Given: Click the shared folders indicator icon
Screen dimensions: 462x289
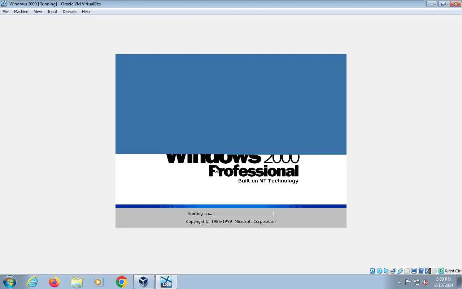Looking at the screenshot, I should (x=407, y=271).
